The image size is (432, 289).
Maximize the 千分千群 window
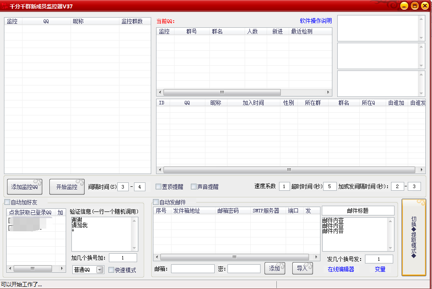[415, 6]
